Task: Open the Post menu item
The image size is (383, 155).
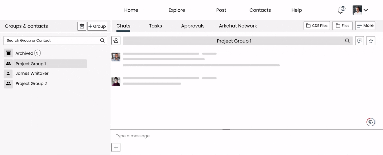Action: (221, 10)
